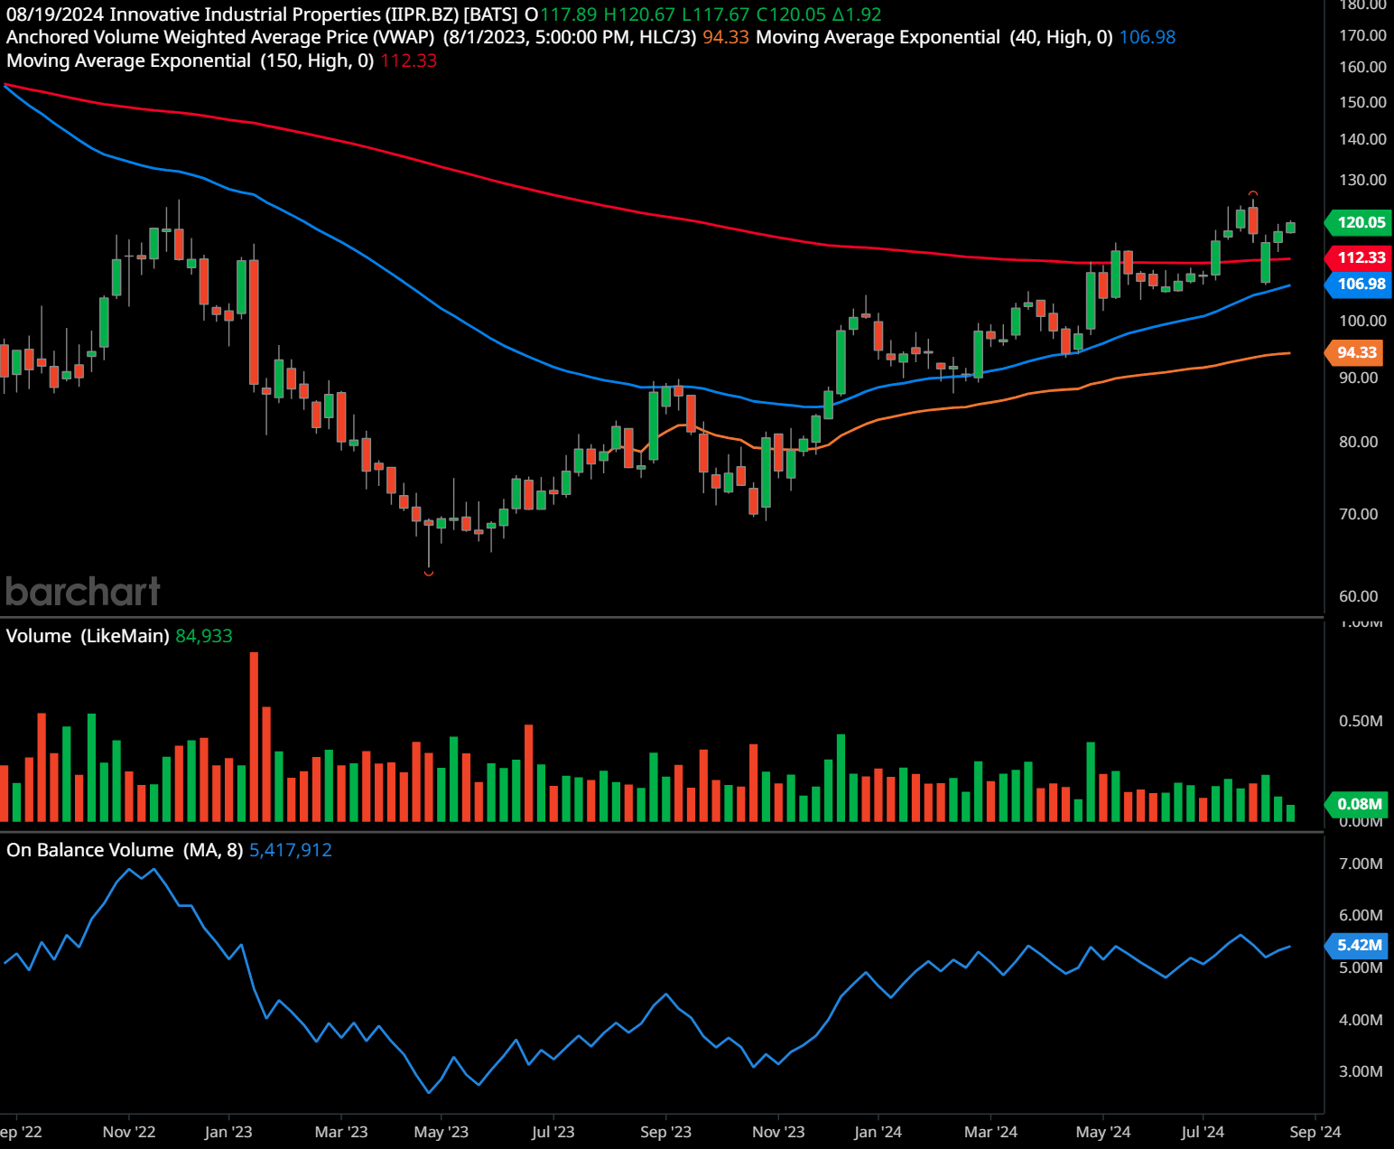Click the 80.00 price axis label
1394x1149 pixels.
tap(1358, 442)
